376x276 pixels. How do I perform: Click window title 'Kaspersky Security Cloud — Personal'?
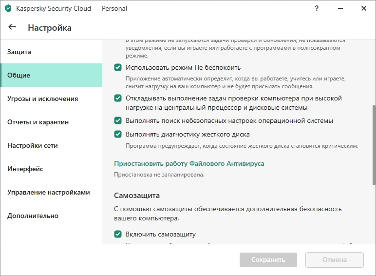(x=72, y=8)
